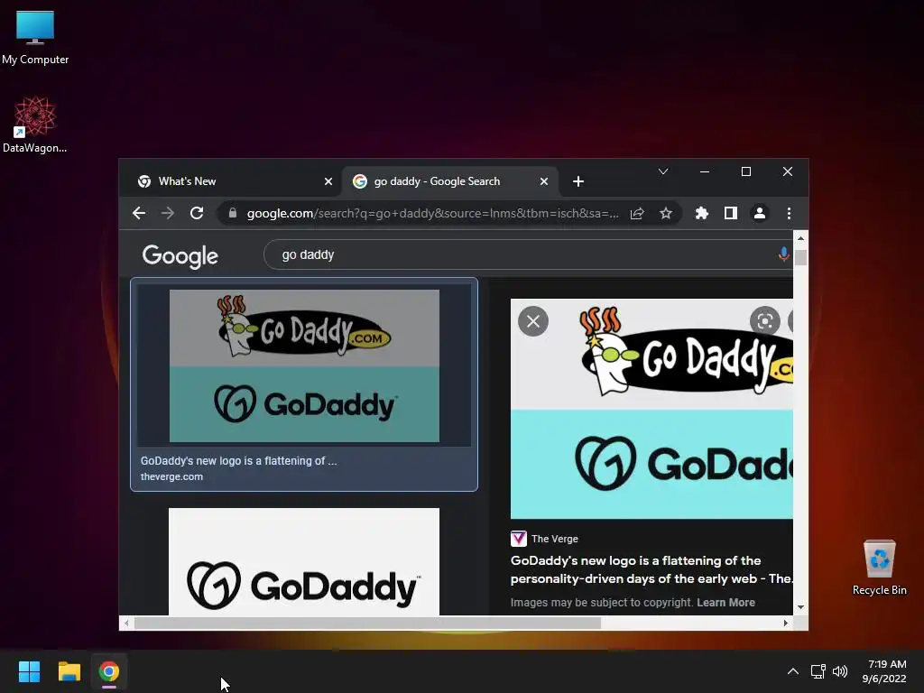Click the Google logo
This screenshot has width=924, height=693.
(180, 256)
